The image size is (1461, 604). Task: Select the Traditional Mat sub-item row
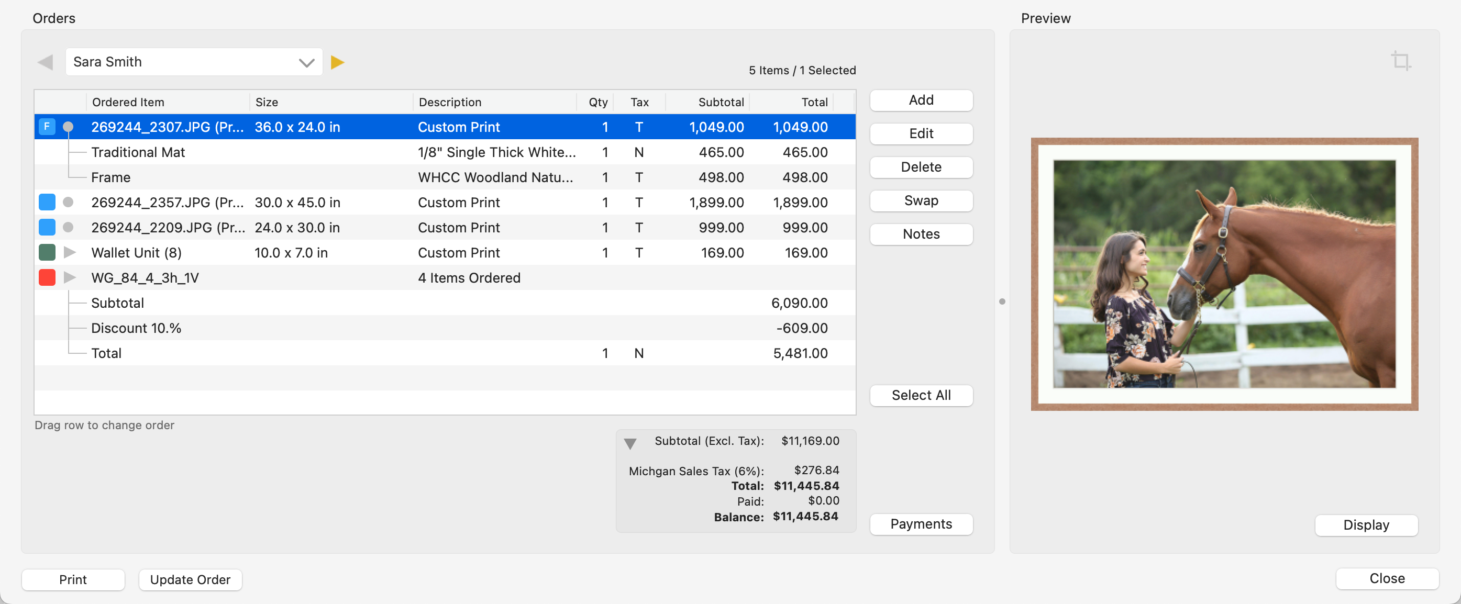coord(138,152)
